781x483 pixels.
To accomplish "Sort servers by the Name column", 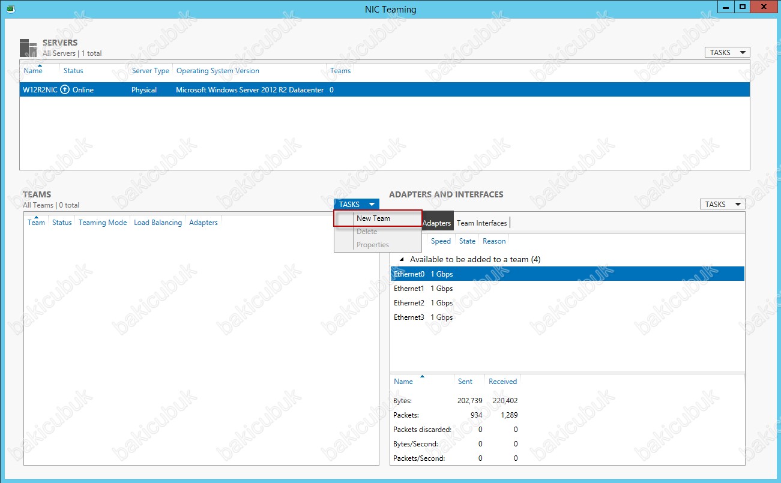I will click(33, 71).
